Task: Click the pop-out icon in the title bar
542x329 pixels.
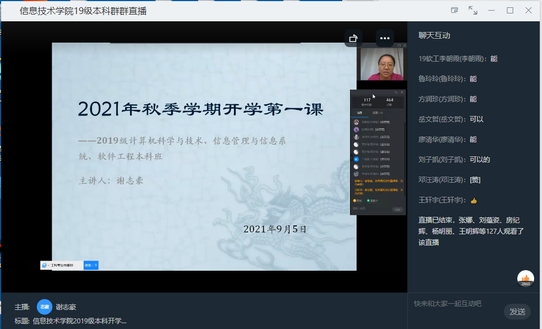Action: click(455, 10)
